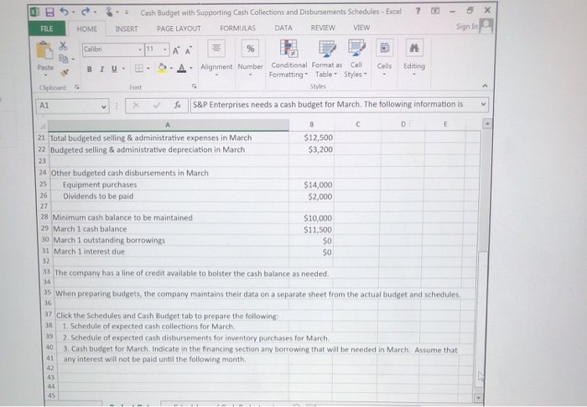This screenshot has width=587, height=407.
Task: Open the Number percent group button
Action: coord(251,56)
